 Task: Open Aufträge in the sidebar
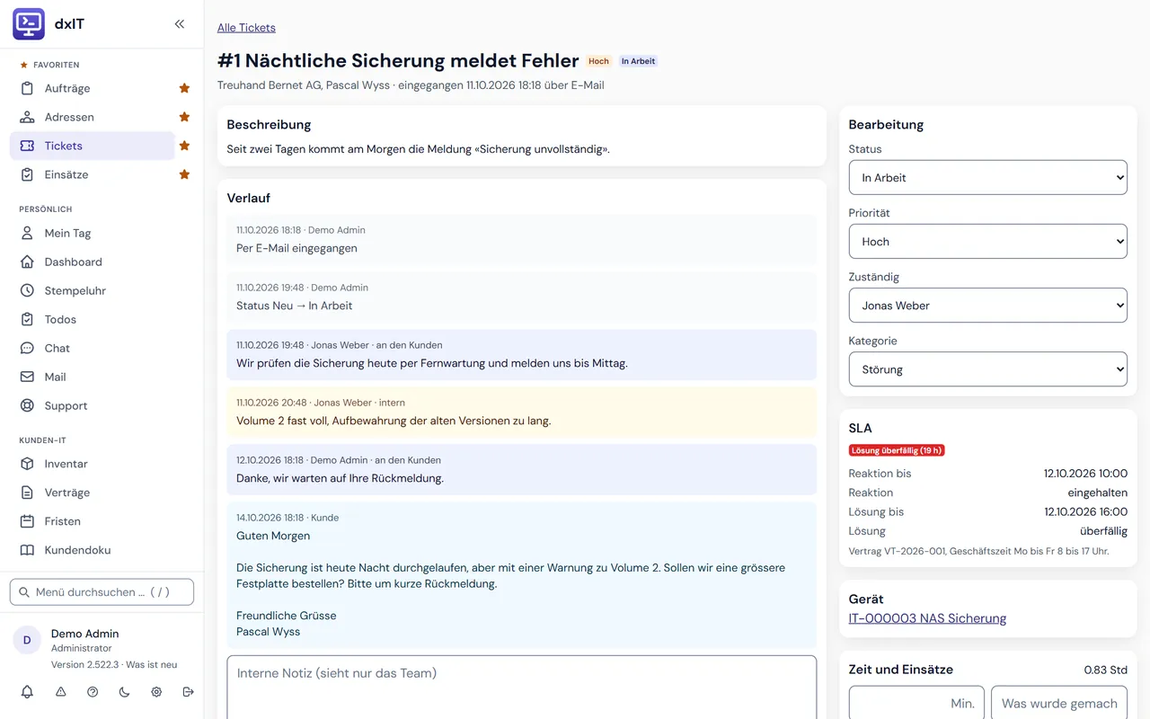pos(93,88)
